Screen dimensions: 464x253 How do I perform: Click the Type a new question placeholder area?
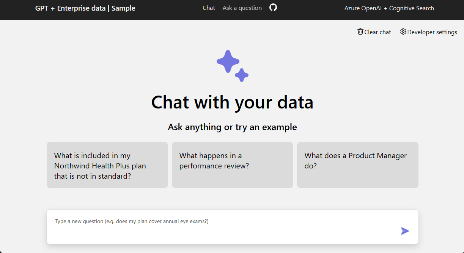152,221
